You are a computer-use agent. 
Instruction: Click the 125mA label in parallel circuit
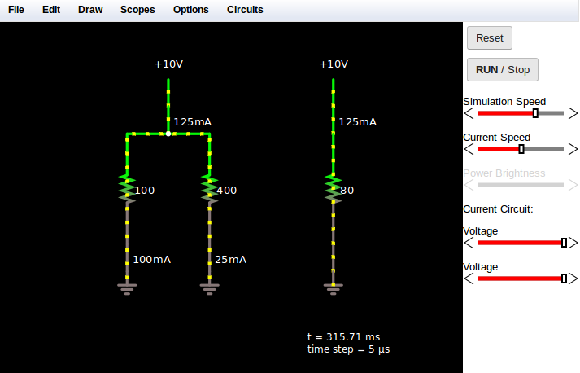pos(192,122)
